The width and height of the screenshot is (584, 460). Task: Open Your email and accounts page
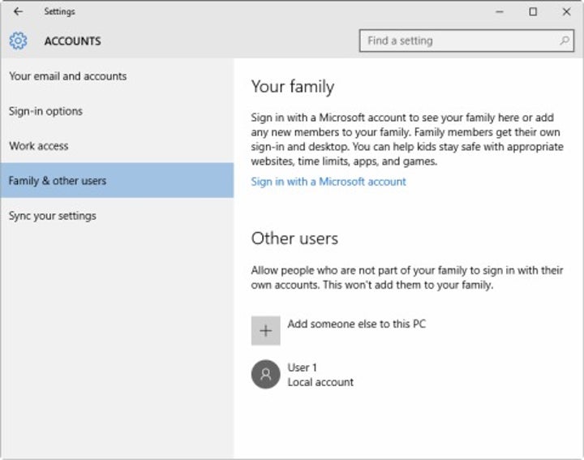[68, 76]
